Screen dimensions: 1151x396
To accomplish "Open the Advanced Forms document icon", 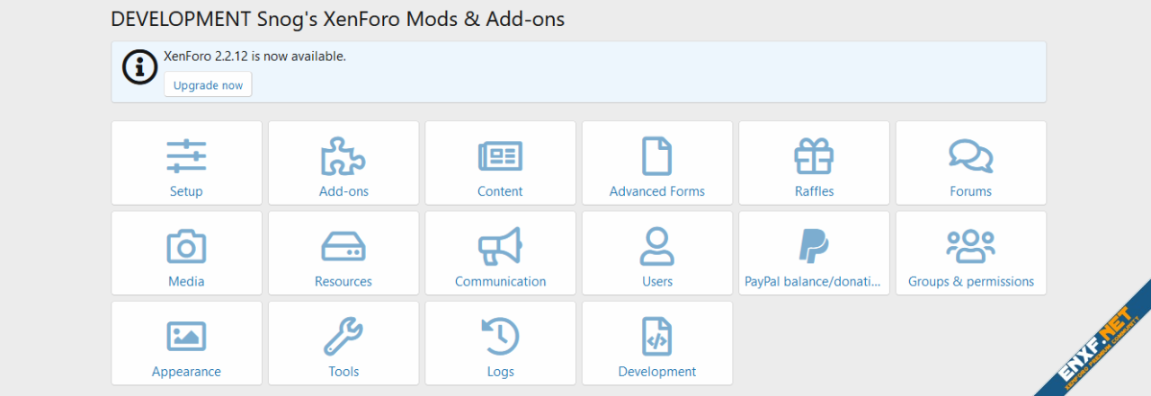I will (x=656, y=156).
